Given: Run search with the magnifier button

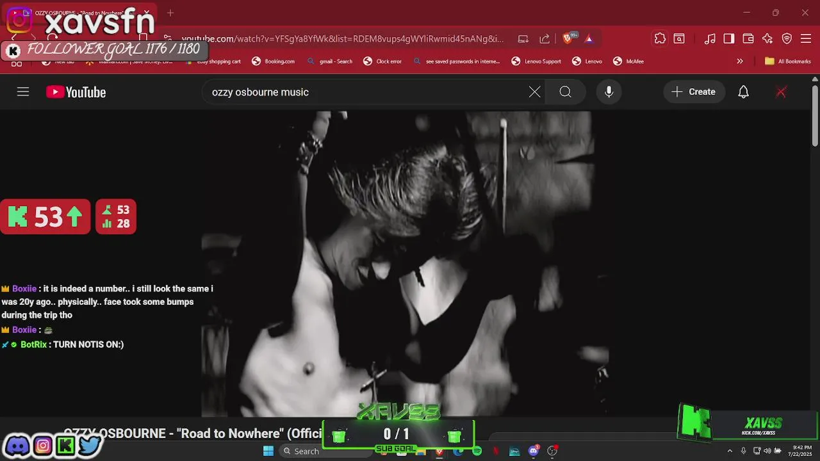Looking at the screenshot, I should click(565, 92).
